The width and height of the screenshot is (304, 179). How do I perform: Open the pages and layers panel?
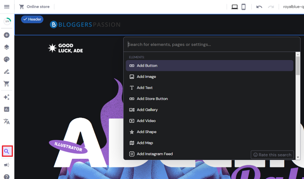7,47
